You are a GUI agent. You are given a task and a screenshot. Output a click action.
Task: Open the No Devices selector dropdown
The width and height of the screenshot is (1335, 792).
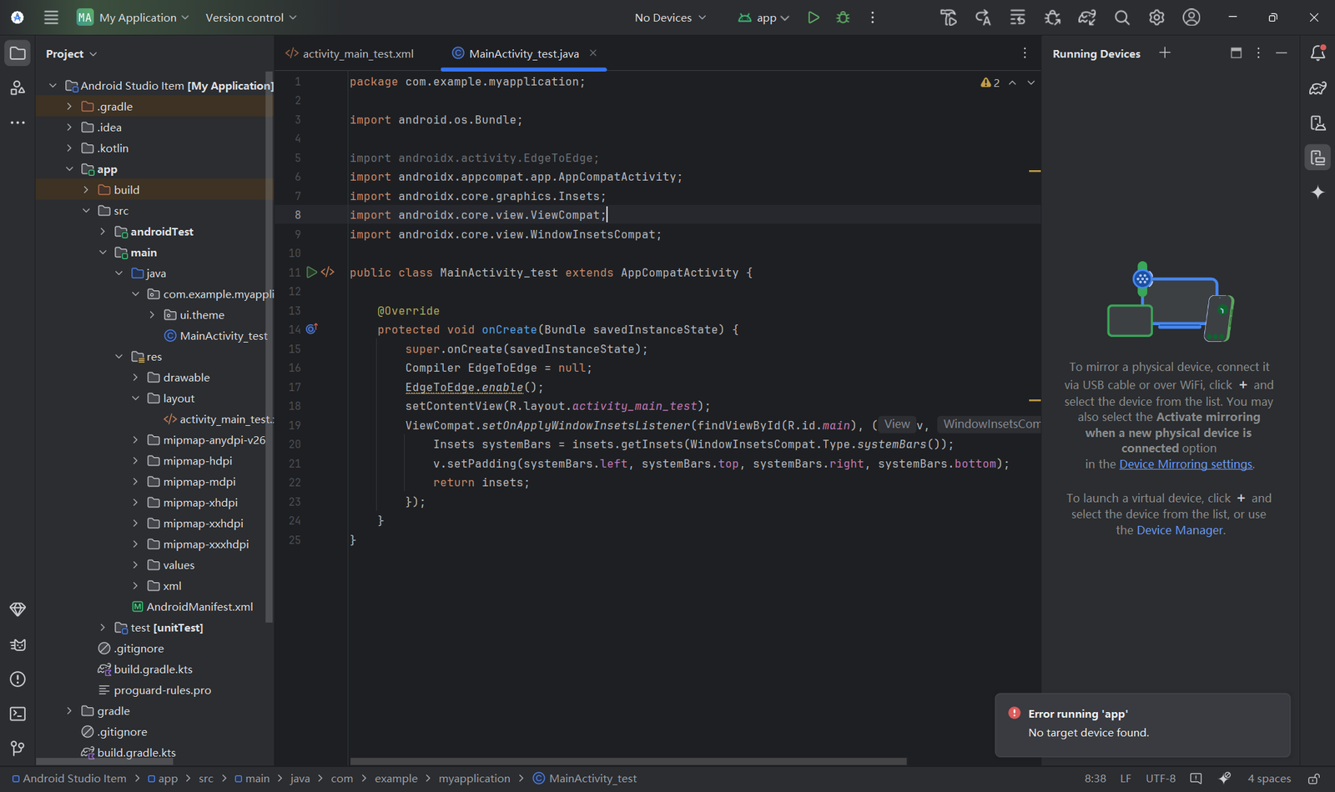point(670,18)
